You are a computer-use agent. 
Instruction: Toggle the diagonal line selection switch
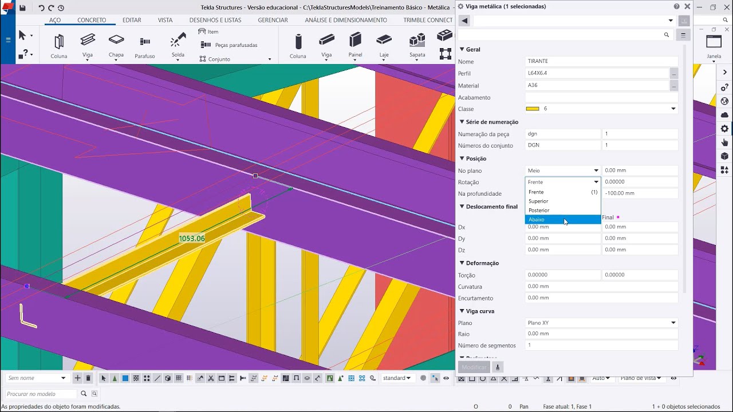click(157, 378)
